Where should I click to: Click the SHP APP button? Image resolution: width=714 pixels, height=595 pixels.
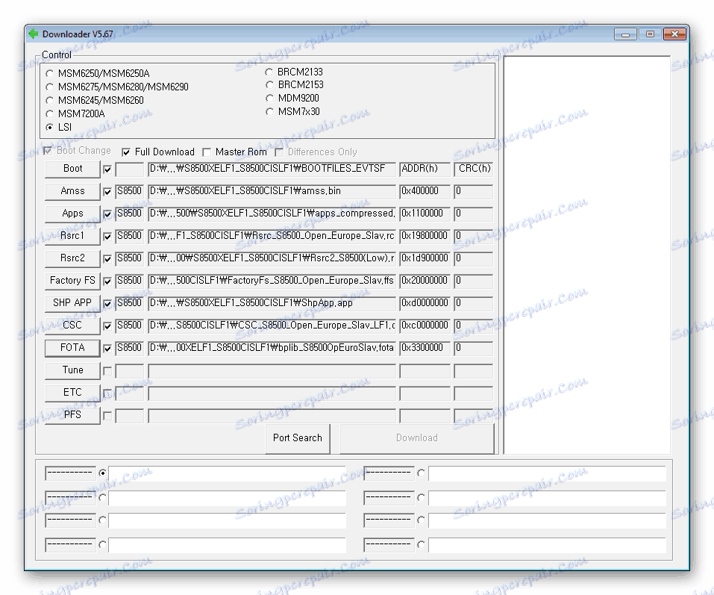coord(72,302)
